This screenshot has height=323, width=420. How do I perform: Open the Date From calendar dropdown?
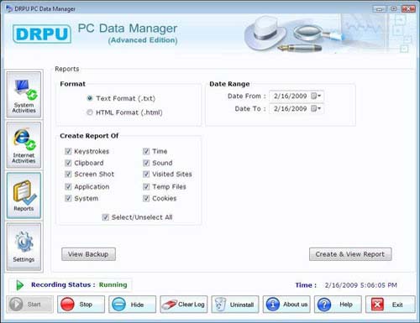(316, 96)
